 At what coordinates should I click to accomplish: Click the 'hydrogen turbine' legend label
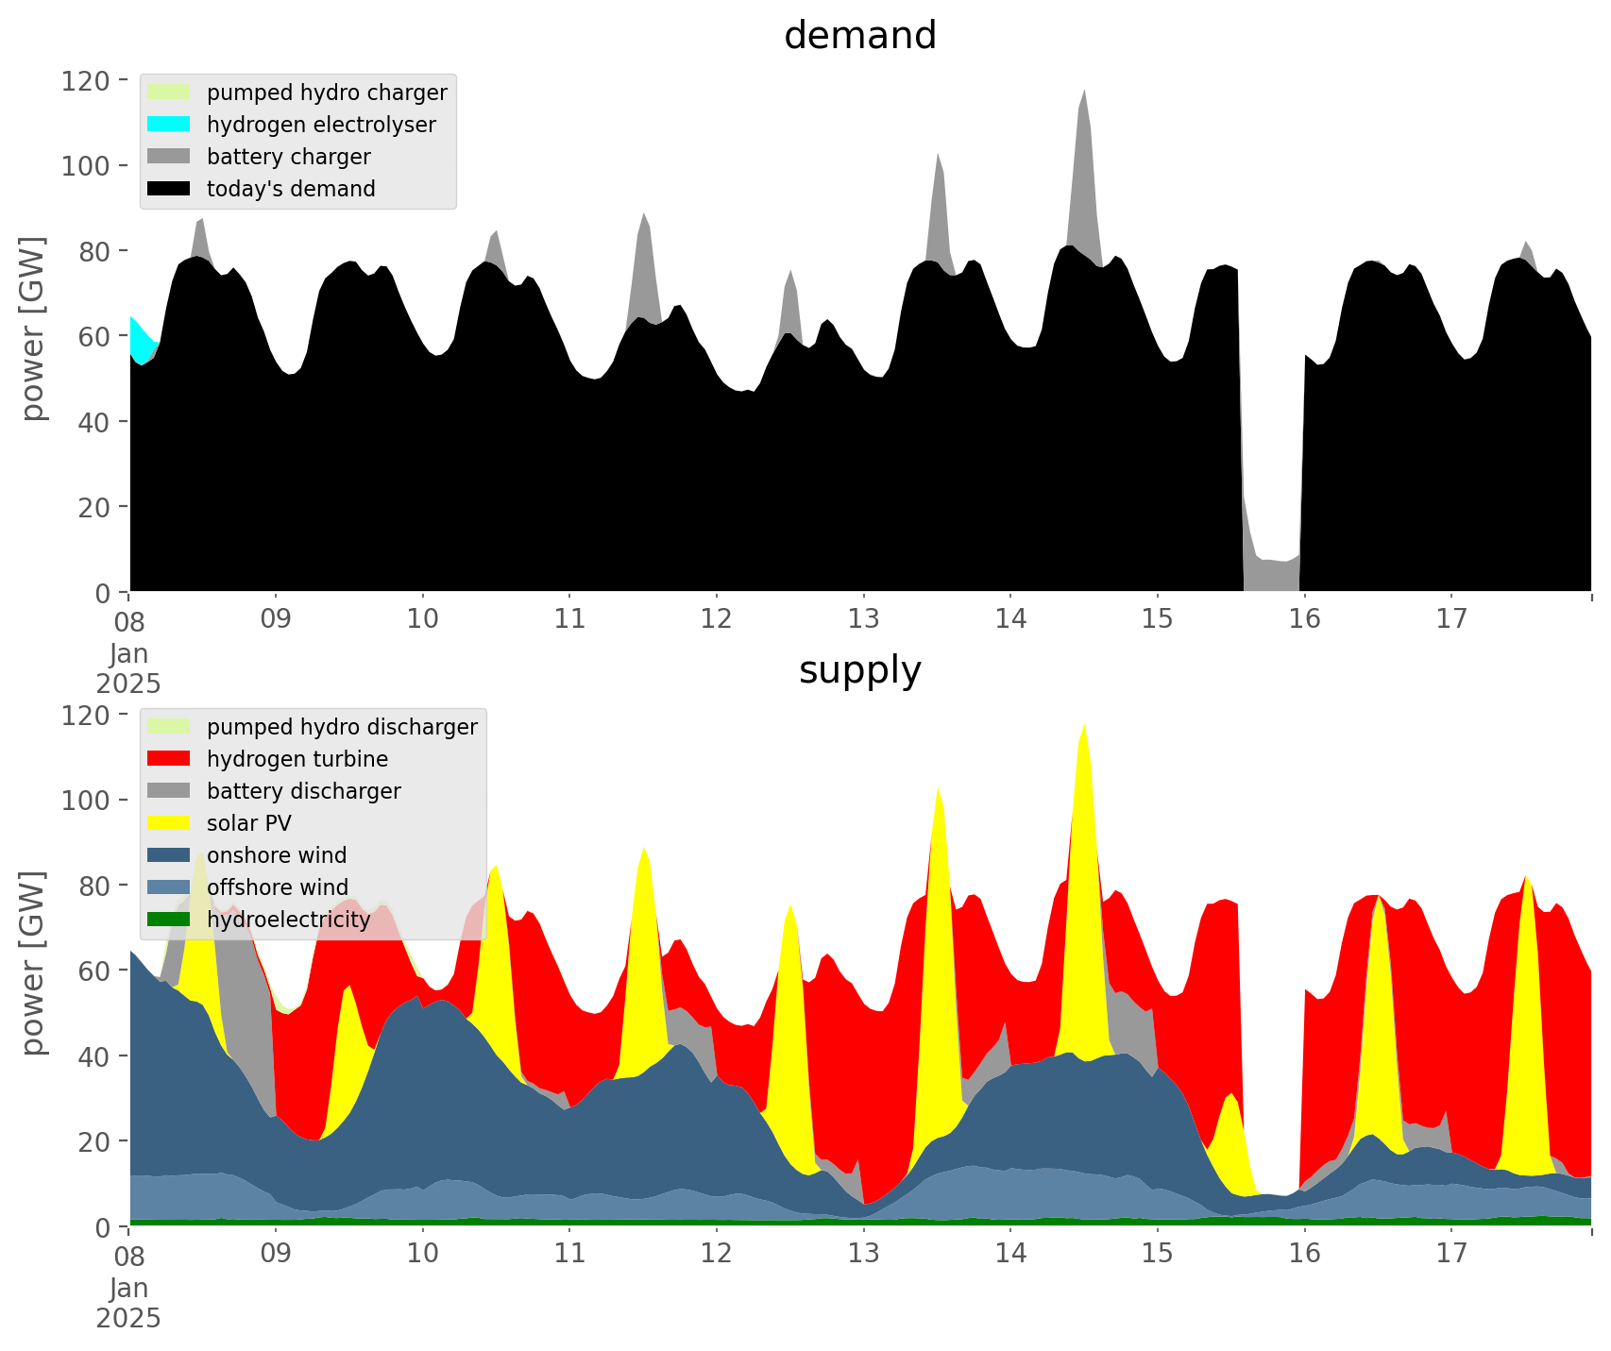(297, 759)
